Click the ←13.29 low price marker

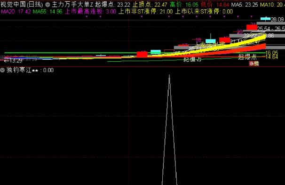pyautogui.click(x=13, y=60)
